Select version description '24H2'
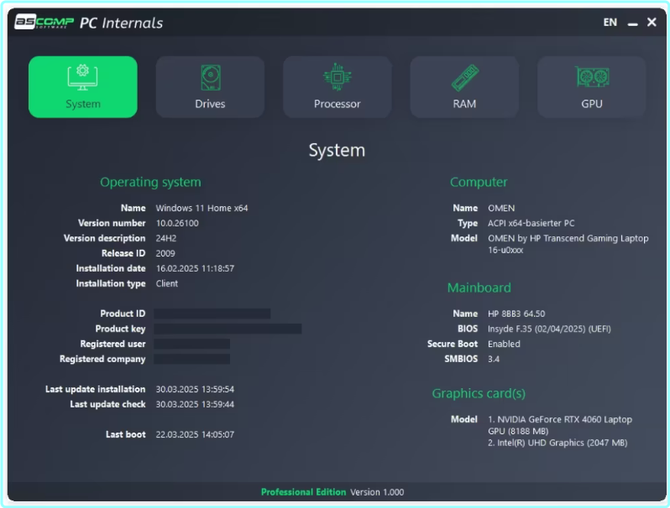The image size is (670, 508). coord(165,238)
